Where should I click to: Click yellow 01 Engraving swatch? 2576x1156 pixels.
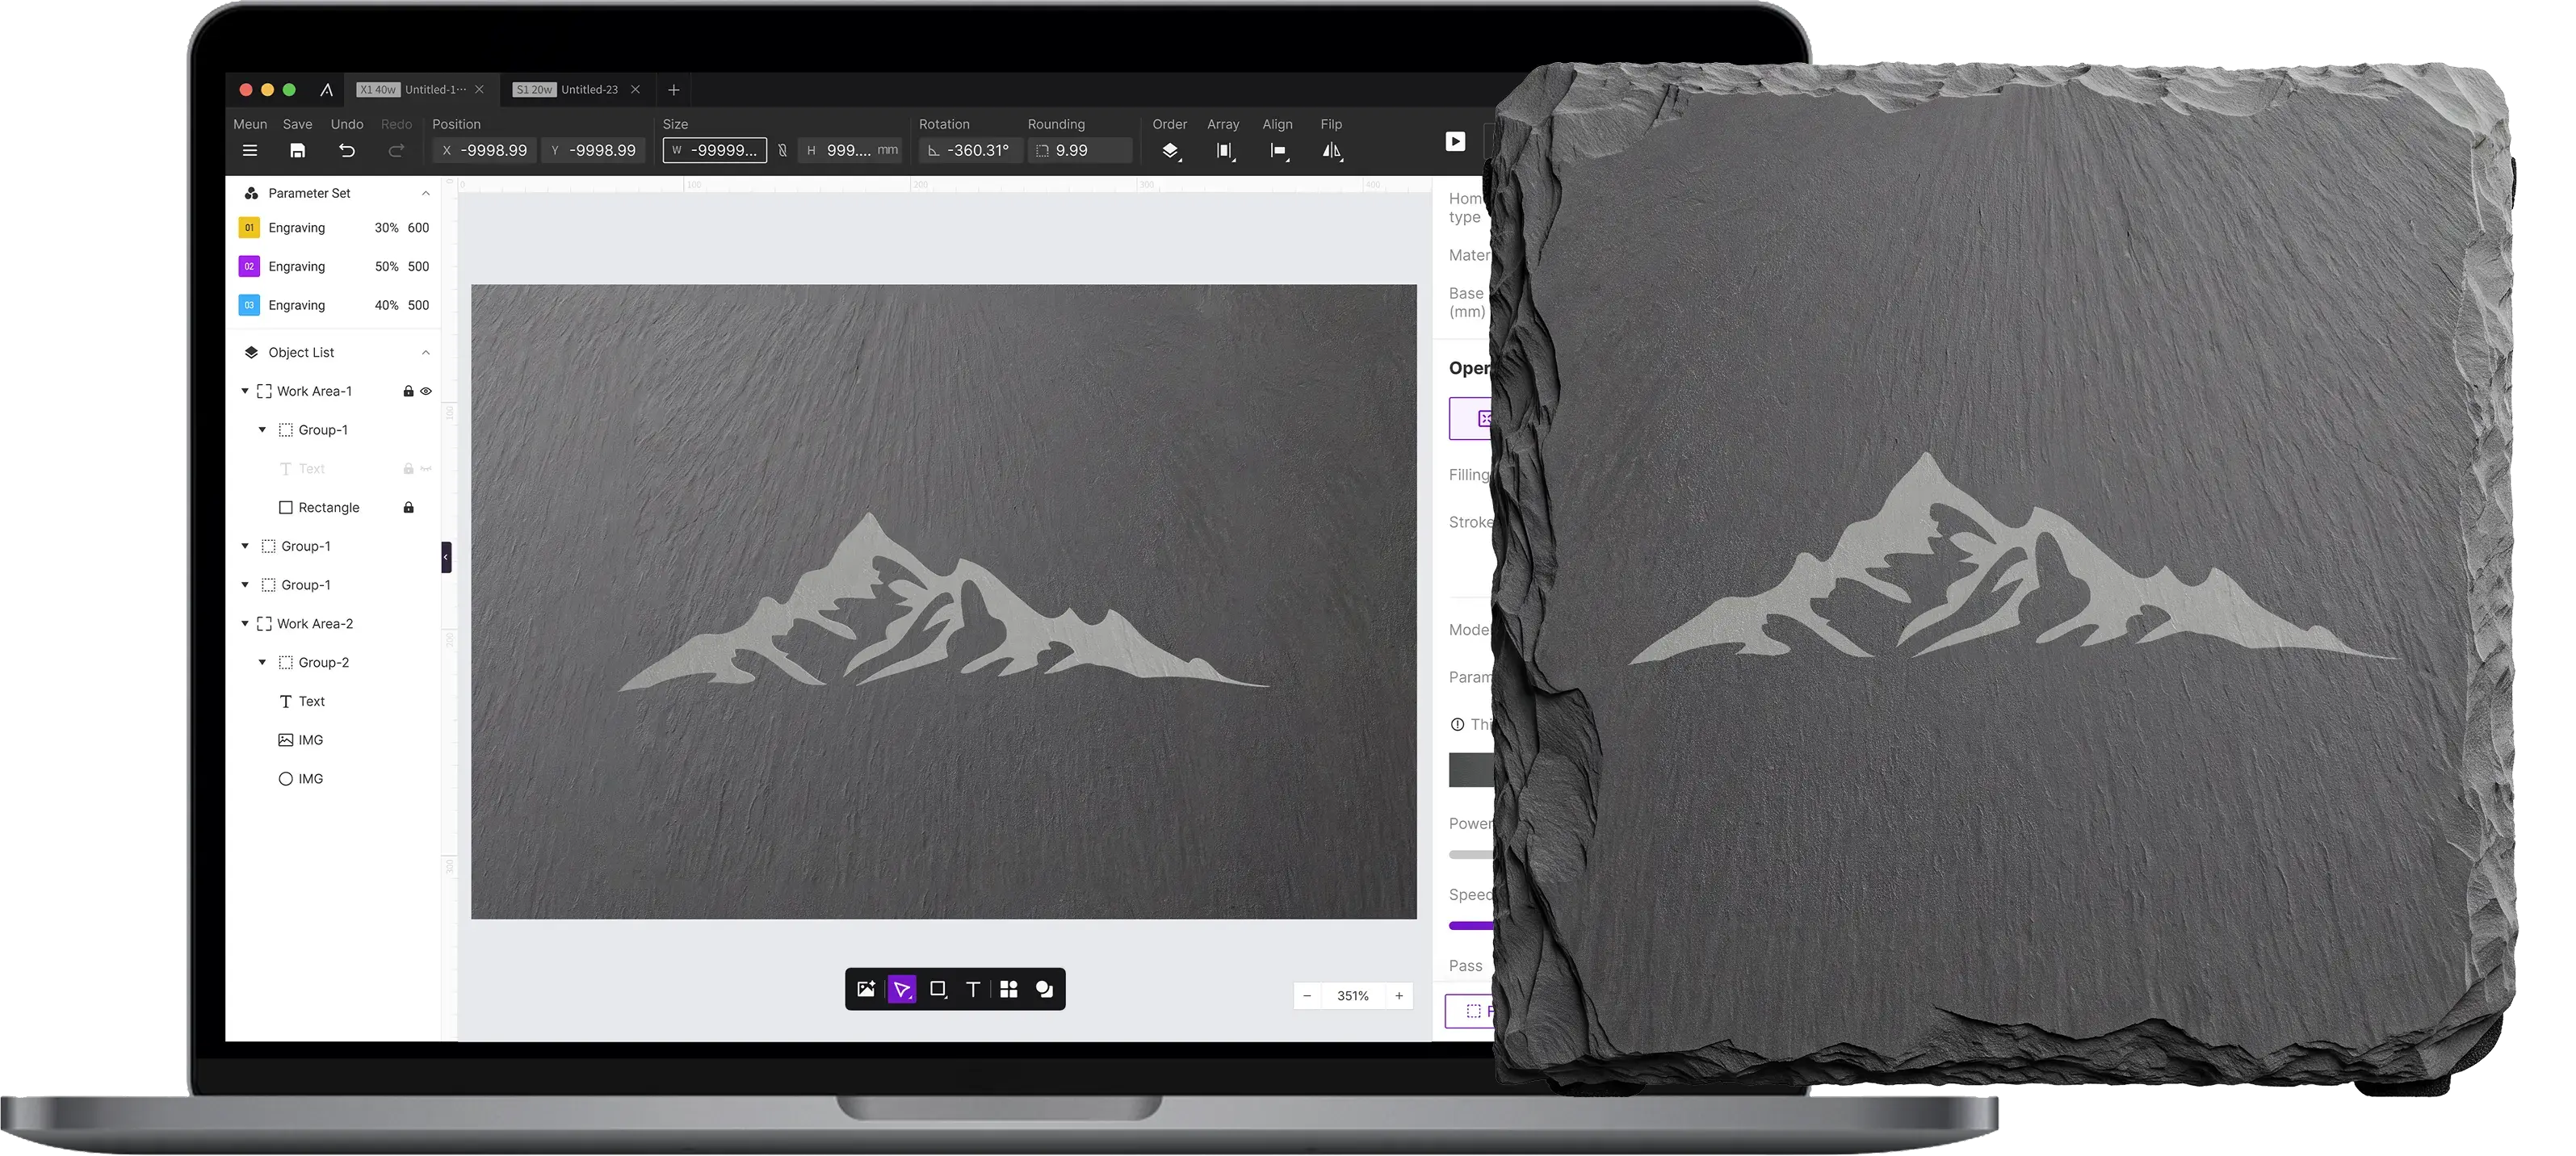[x=249, y=228]
